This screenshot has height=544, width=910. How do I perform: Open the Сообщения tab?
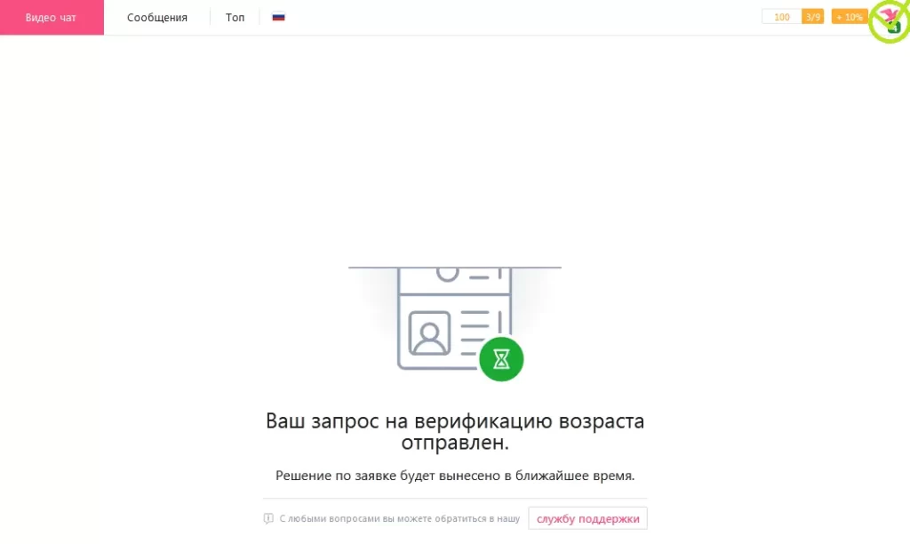157,18
